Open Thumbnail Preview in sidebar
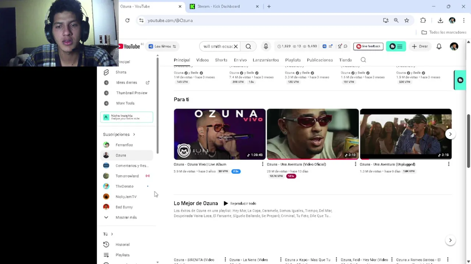471x264 pixels. coord(127,93)
